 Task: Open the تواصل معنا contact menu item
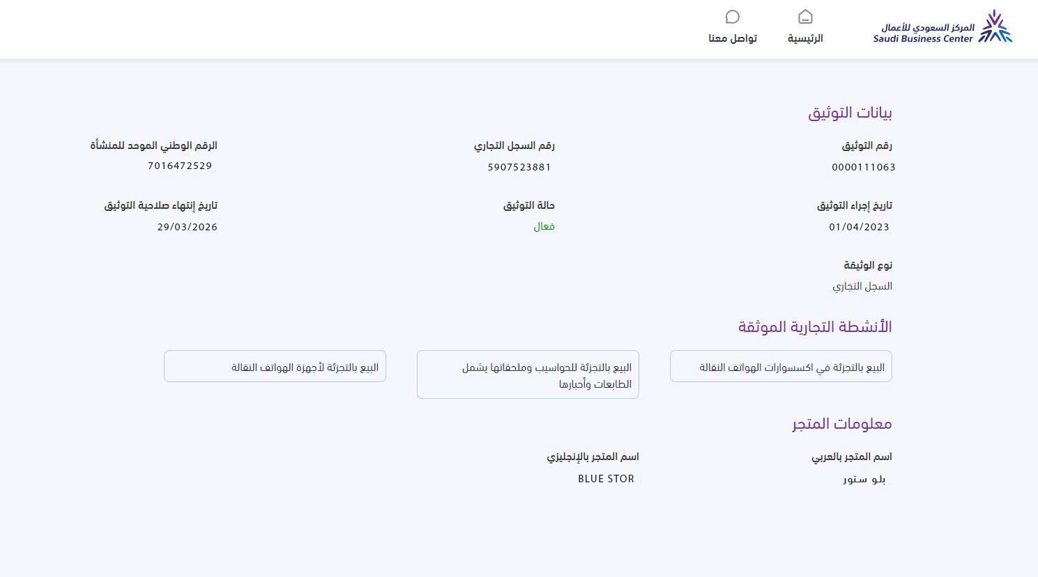(x=733, y=38)
